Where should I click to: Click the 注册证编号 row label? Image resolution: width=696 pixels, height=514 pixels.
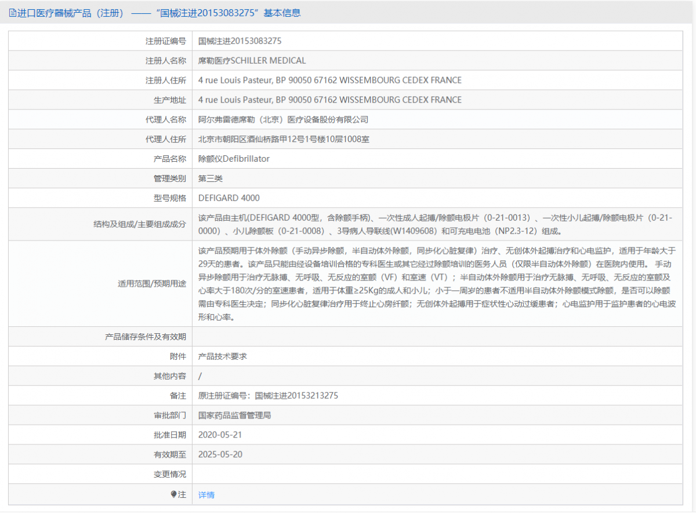point(166,41)
